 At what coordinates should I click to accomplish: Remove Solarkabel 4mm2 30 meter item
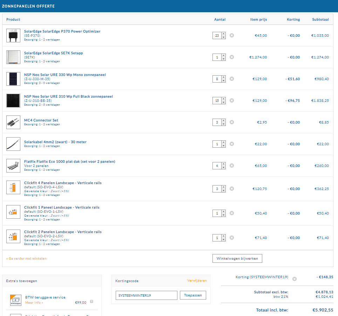pos(232,144)
